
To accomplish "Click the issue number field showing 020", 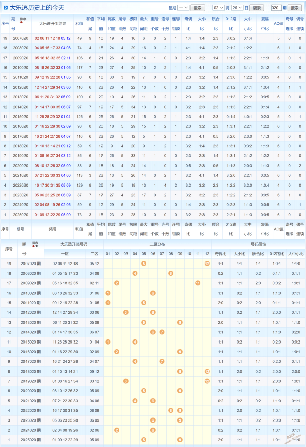I will point(275,8).
